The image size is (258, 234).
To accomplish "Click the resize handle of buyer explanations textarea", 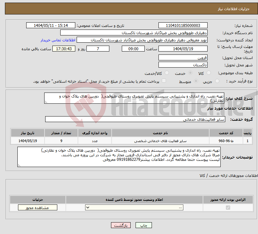I will pyautogui.click(x=19, y=165).
